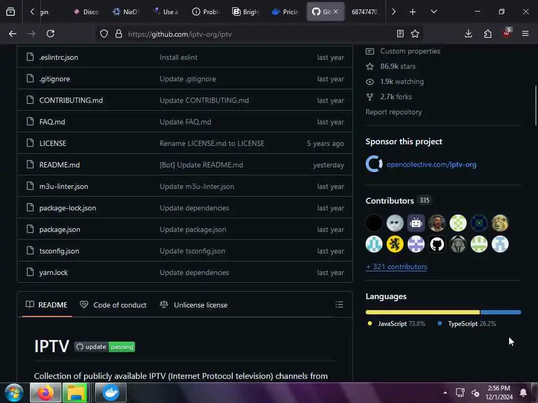Viewport: 538px width, 403px height.
Task: Click the solid black contributor avatar
Action: click(x=374, y=223)
